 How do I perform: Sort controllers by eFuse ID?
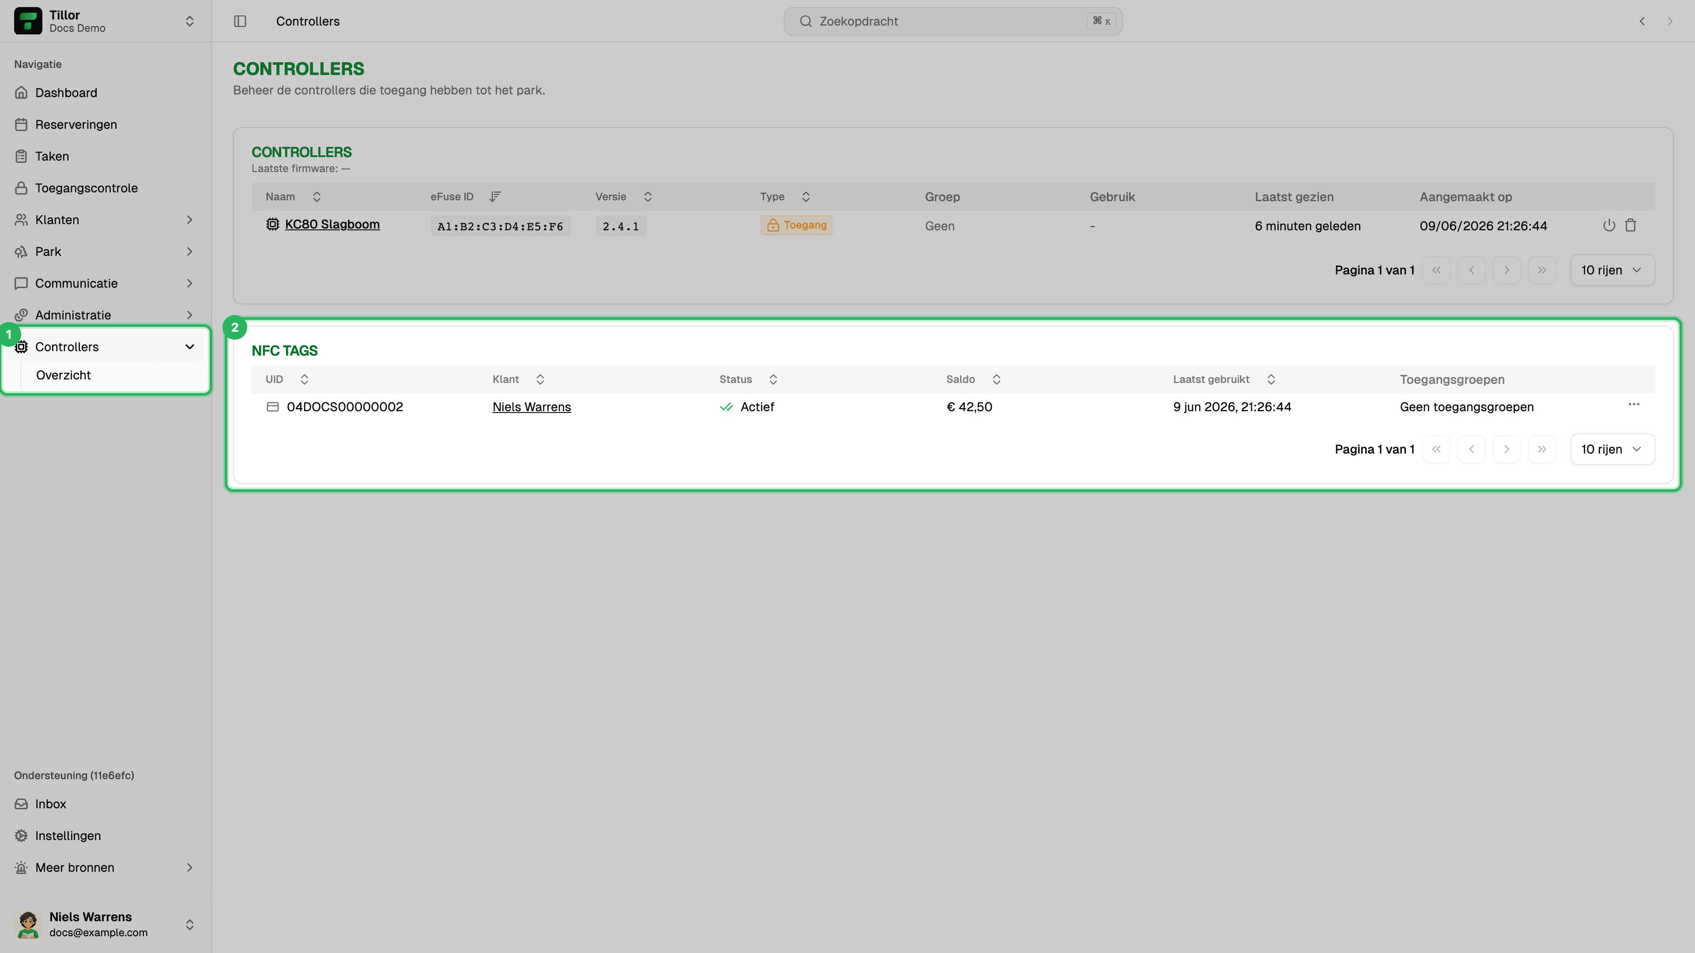(x=466, y=197)
